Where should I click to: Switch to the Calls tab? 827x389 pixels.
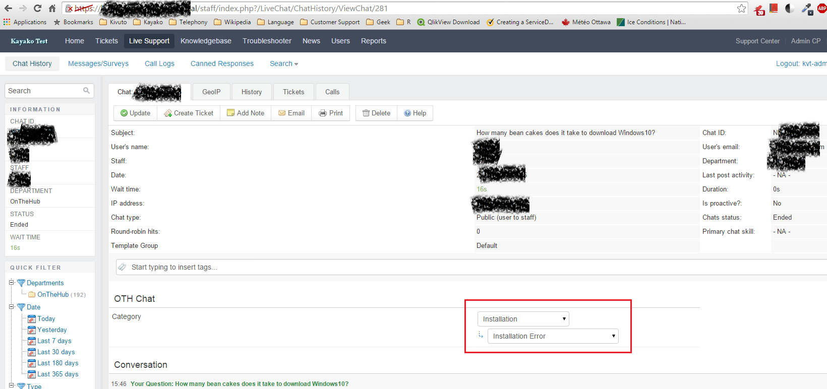point(332,92)
